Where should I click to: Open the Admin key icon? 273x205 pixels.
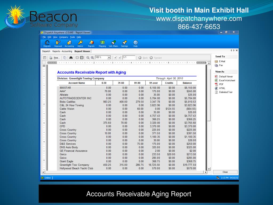click(80, 44)
